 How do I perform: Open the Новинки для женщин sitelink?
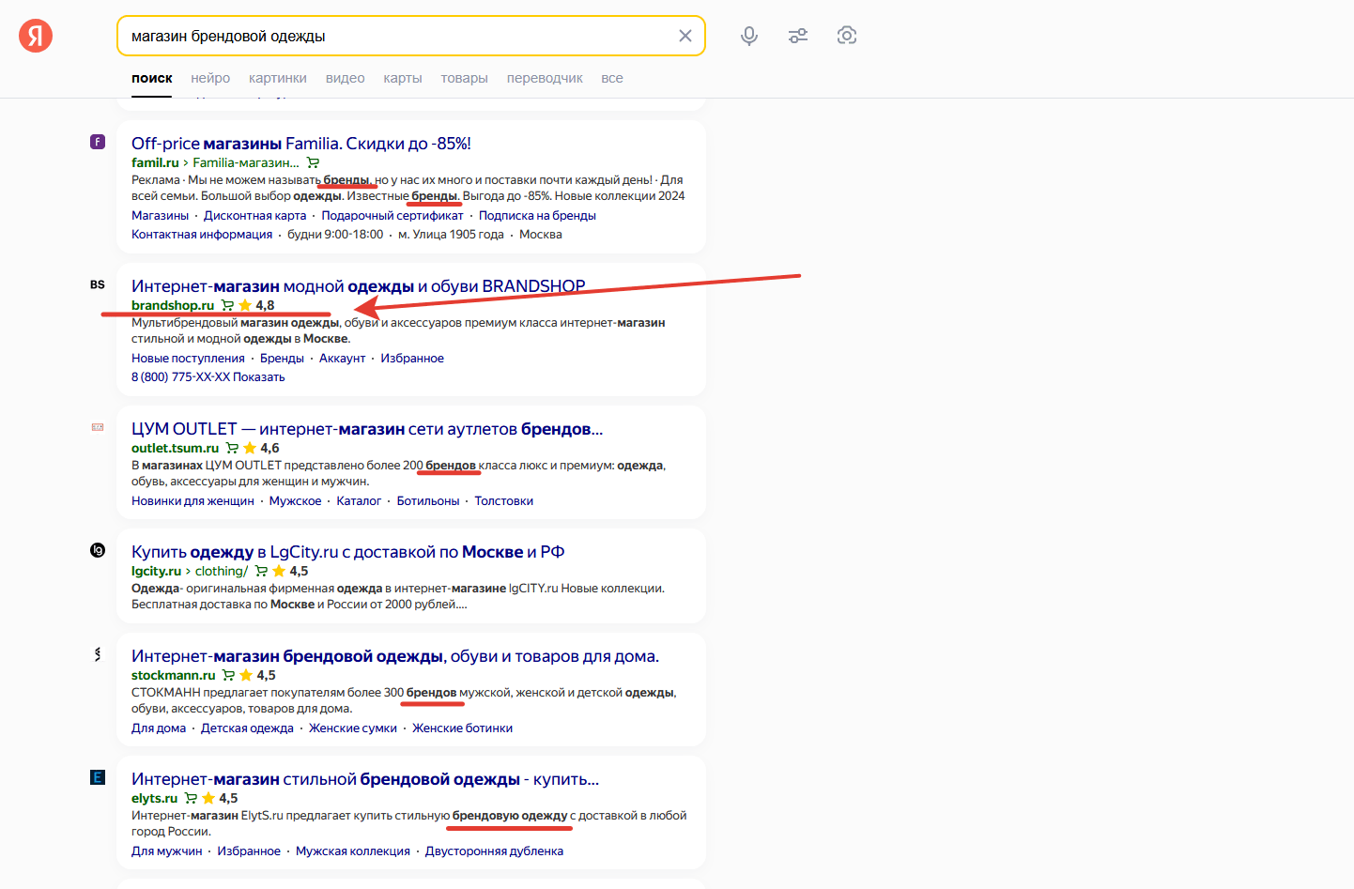[x=192, y=500]
